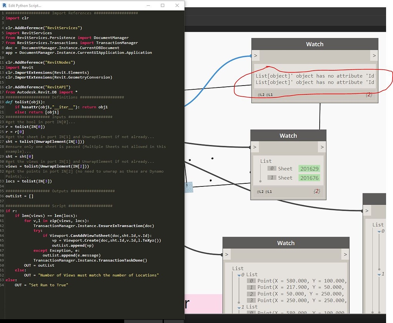
Task: Click the {2} badge on the error Watch node
Action: click(368, 95)
